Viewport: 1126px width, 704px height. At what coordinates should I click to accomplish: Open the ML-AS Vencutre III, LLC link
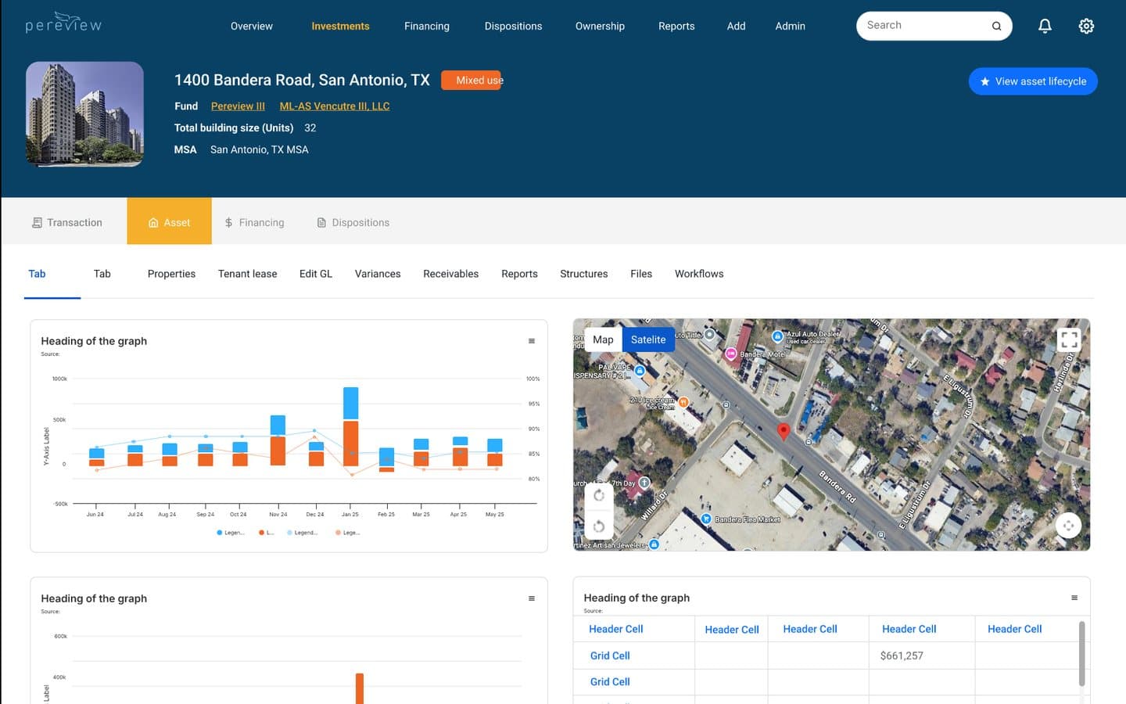[335, 106]
